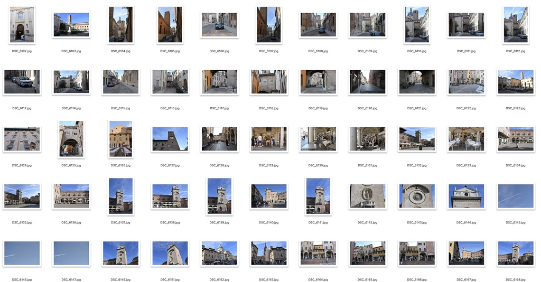541x282 pixels.
Task: Select thumbnail of DSC_6106.jpg
Action: (x=219, y=24)
